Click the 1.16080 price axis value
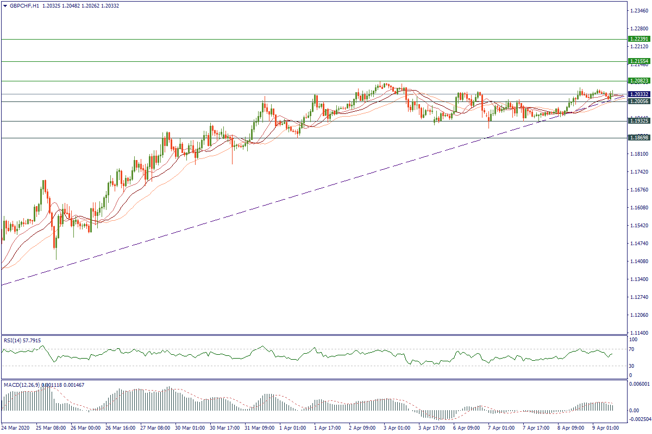The height and width of the screenshot is (434, 652). [638, 208]
